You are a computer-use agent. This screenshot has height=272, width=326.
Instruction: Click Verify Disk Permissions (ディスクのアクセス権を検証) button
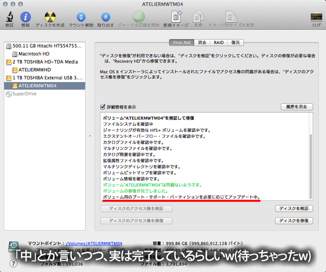[x=137, y=208]
